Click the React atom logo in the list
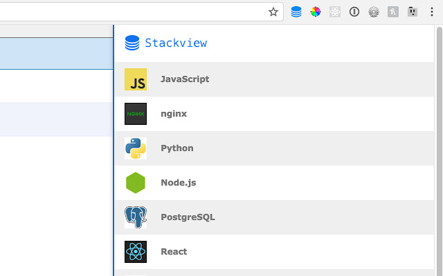 136,252
